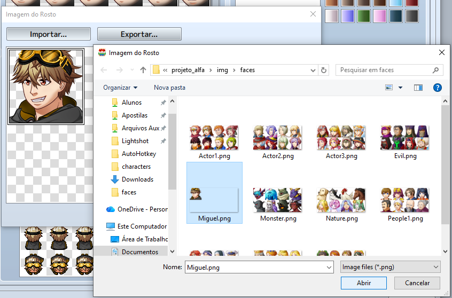Select Miguel's face preview image
The height and width of the screenshot is (298, 452).
click(x=46, y=87)
